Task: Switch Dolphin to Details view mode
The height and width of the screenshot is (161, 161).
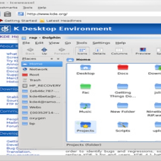Action: (x=99, y=51)
